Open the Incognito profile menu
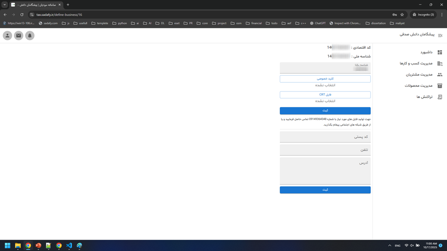Screen dimensions: 447x251 point(422,14)
